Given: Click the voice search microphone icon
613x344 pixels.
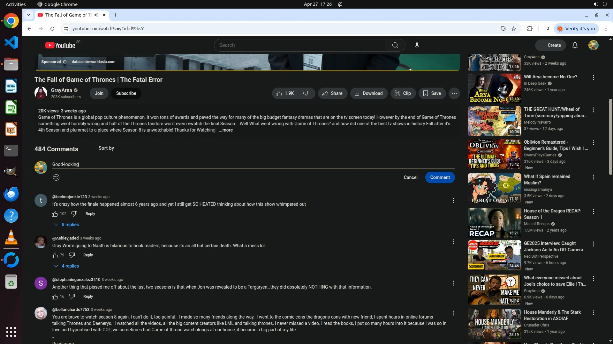Looking at the screenshot, I should [417, 45].
